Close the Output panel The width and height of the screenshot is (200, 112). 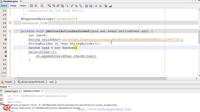pyautogui.click(x=9, y=87)
